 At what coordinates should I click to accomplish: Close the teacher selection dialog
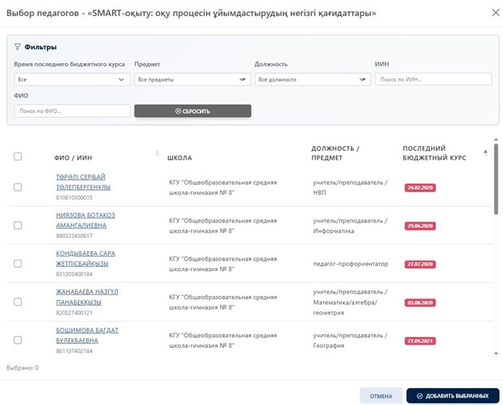tap(486, 11)
